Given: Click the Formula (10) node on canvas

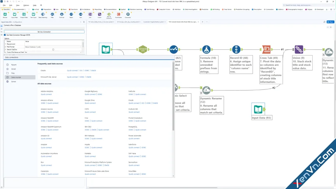Looking at the screenshot, I should (x=206, y=49).
